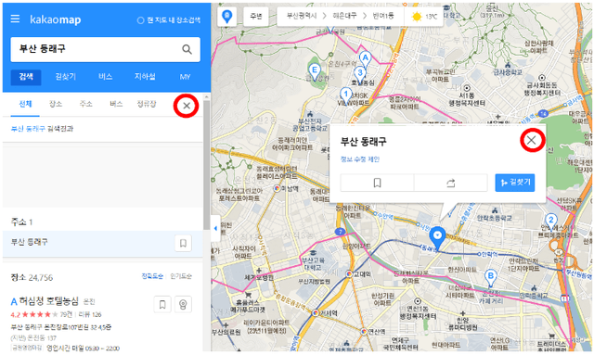Open the 주변 nearby button
Screen dimensions: 594x355
click(256, 17)
